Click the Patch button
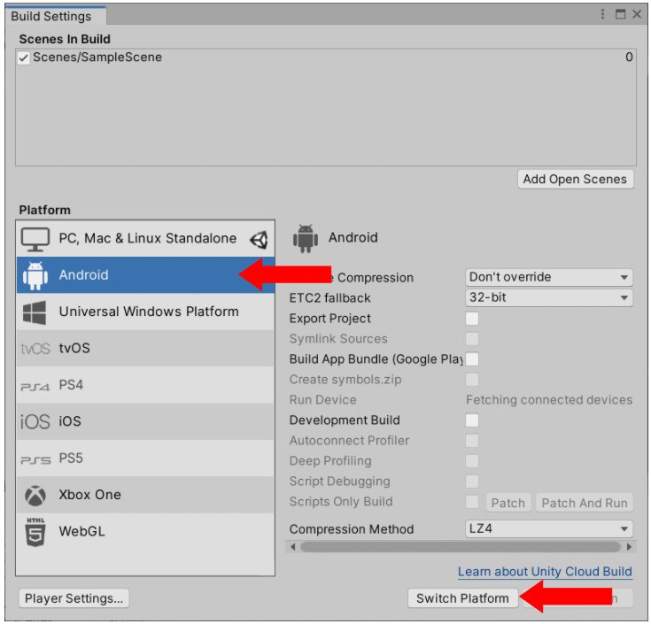The height and width of the screenshot is (624, 651). [508, 503]
